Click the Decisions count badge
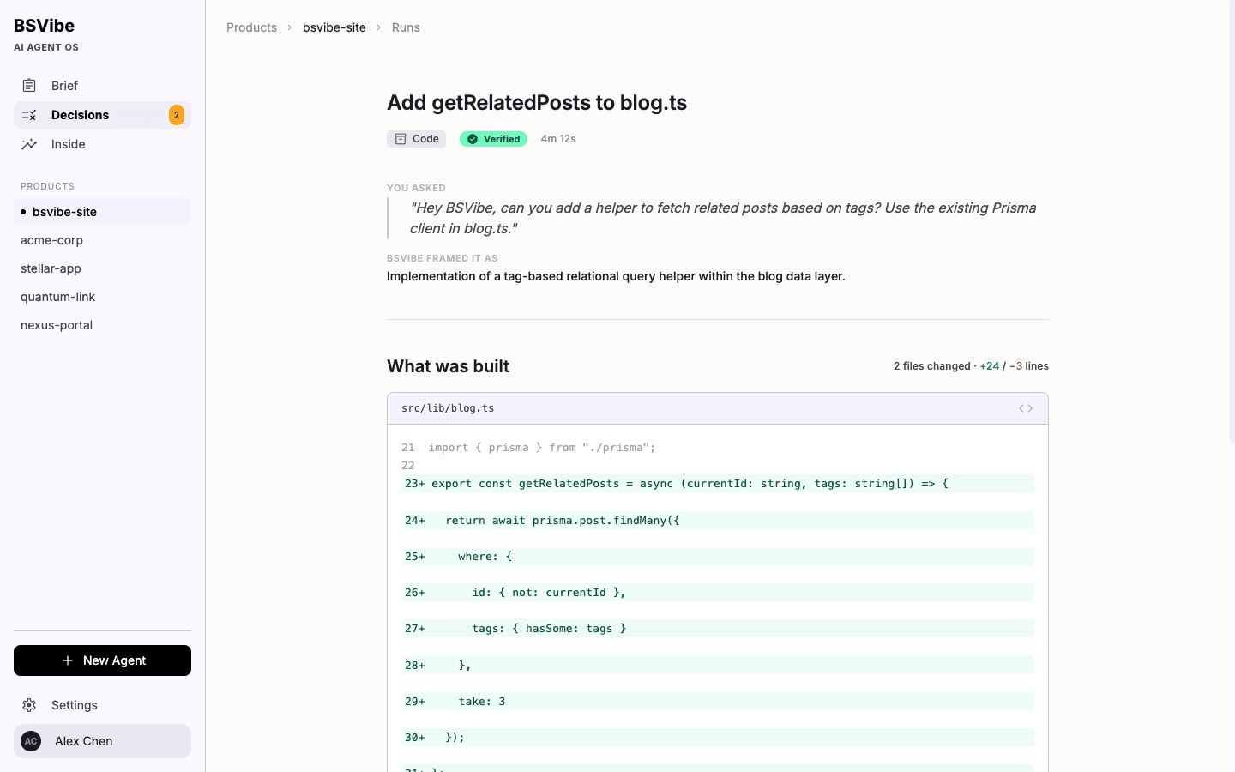This screenshot has height=772, width=1235. pyautogui.click(x=177, y=115)
